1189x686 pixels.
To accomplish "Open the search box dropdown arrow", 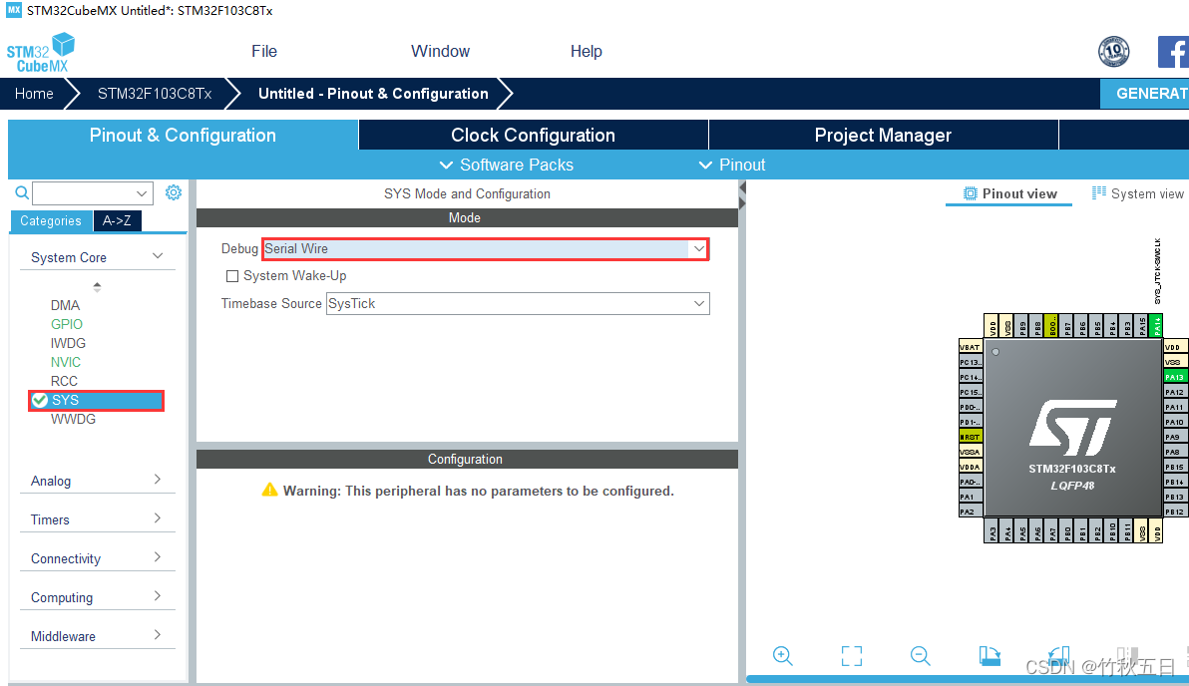I will point(141,193).
